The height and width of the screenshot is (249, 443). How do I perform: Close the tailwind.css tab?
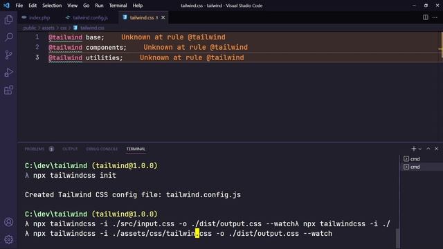pos(163,17)
